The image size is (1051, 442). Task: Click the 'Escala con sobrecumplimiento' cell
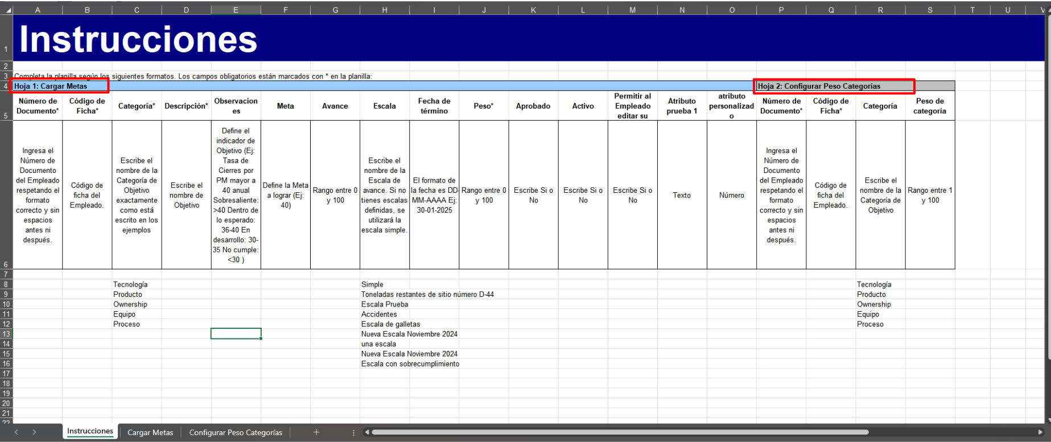(x=410, y=364)
